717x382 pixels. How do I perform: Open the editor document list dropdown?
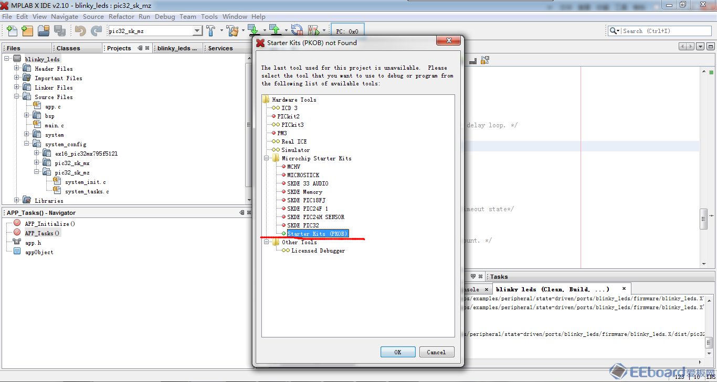point(700,47)
